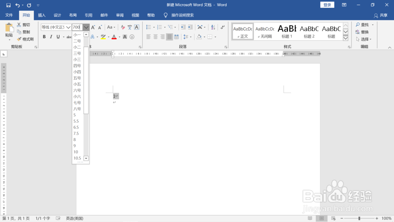Open the 文件 menu
The width and height of the screenshot is (394, 222).
[9, 15]
